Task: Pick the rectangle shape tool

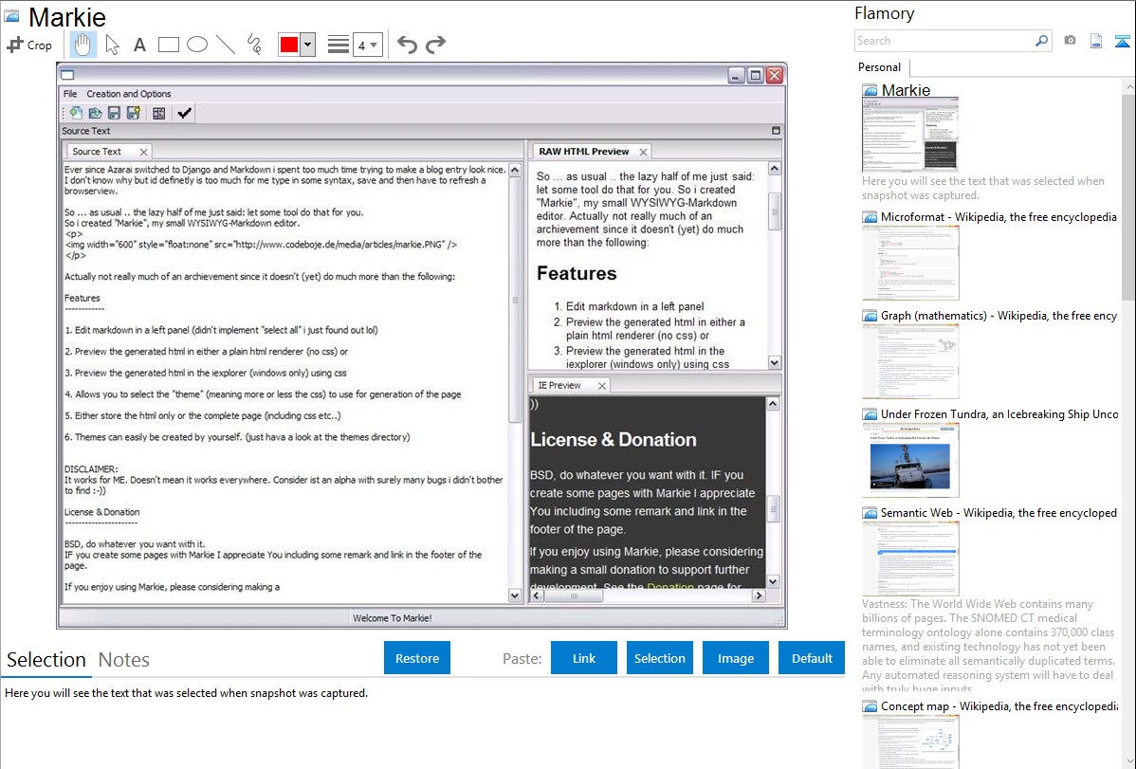Action: pyautogui.click(x=168, y=45)
